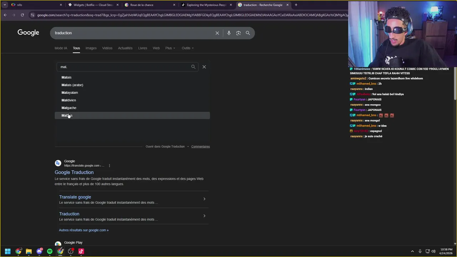This screenshot has width=457, height=257.
Task: Open Ouvrir dans Google Traduction link
Action: click(x=165, y=147)
